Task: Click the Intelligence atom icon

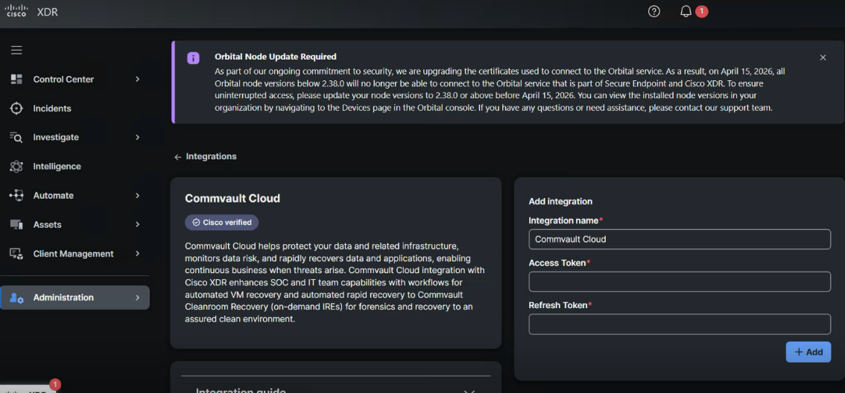Action: coord(16,166)
